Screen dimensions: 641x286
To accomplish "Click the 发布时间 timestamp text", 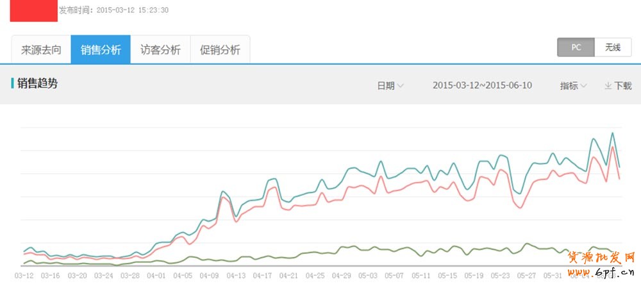I will pos(113,10).
